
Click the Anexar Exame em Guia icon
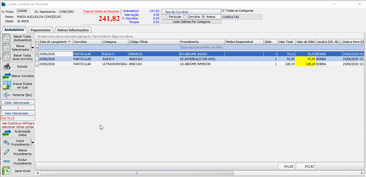(x=7, y=85)
